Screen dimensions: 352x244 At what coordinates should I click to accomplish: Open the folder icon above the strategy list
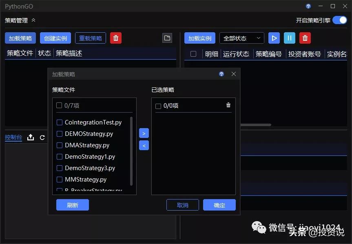tap(167, 38)
